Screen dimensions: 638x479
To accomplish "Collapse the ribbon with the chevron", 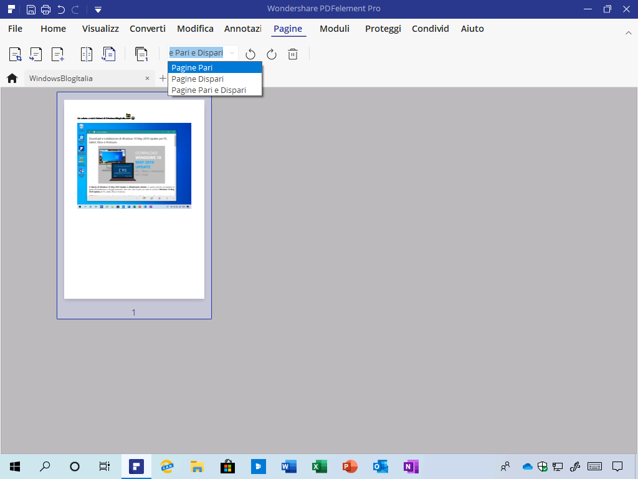I will (628, 33).
